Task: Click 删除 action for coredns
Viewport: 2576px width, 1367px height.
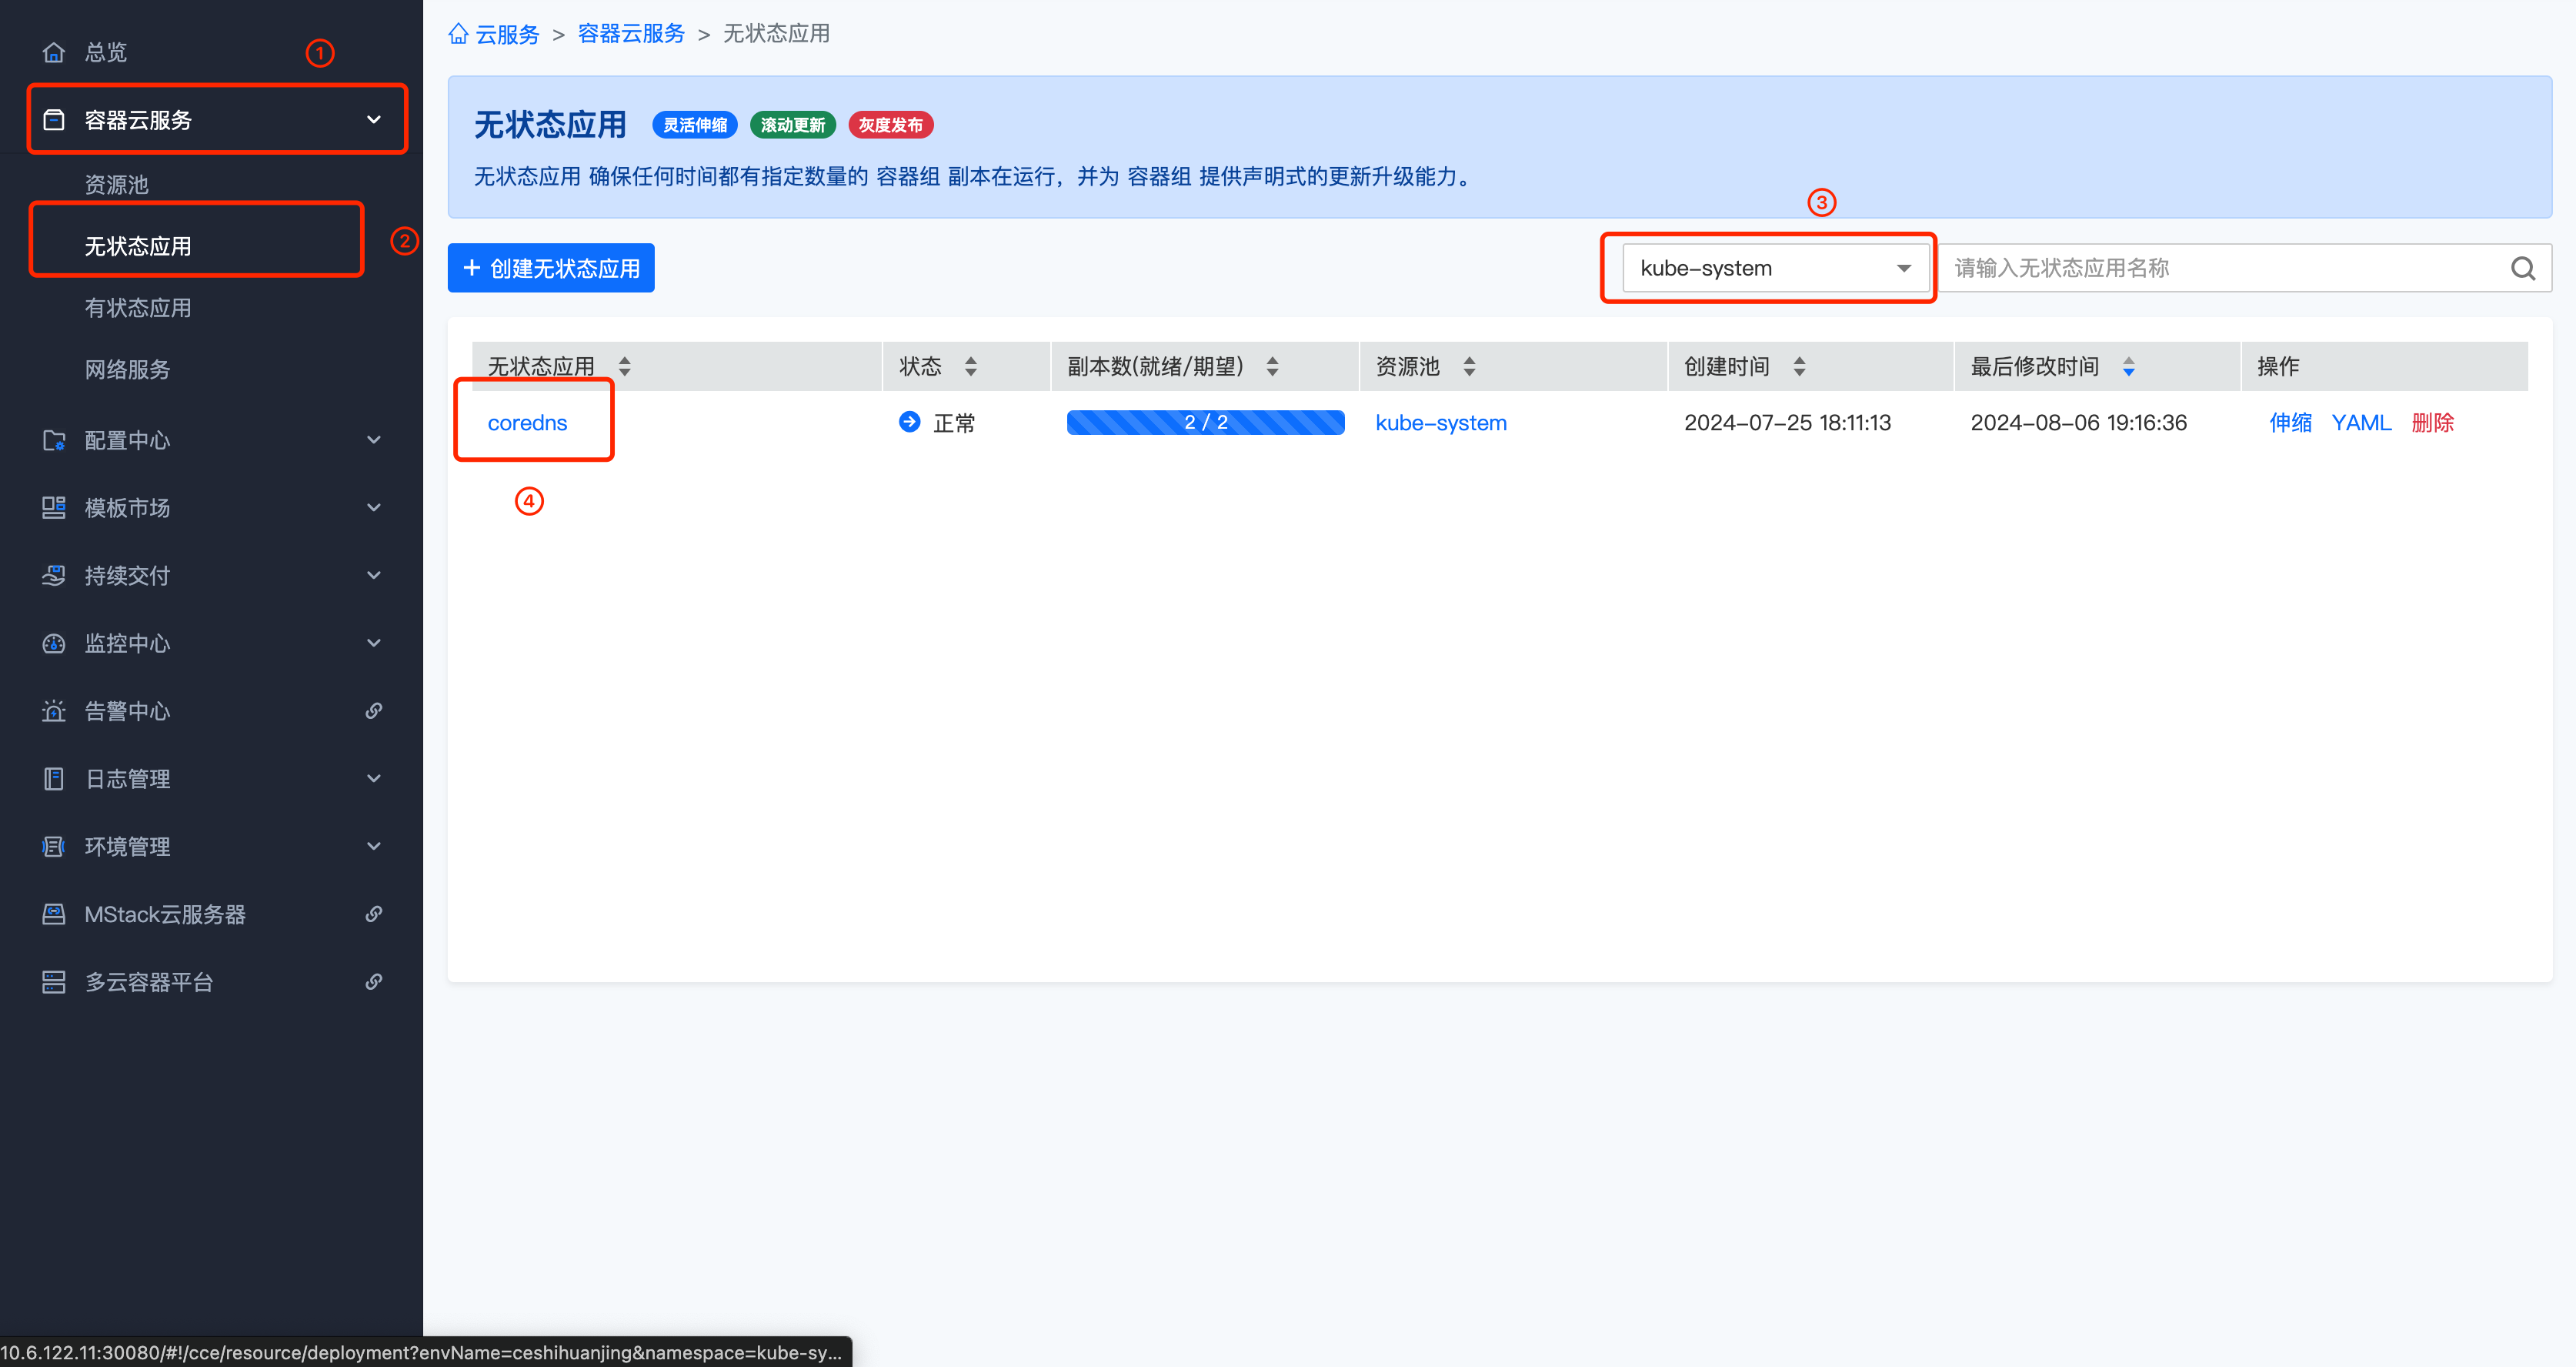Action: coord(2433,423)
